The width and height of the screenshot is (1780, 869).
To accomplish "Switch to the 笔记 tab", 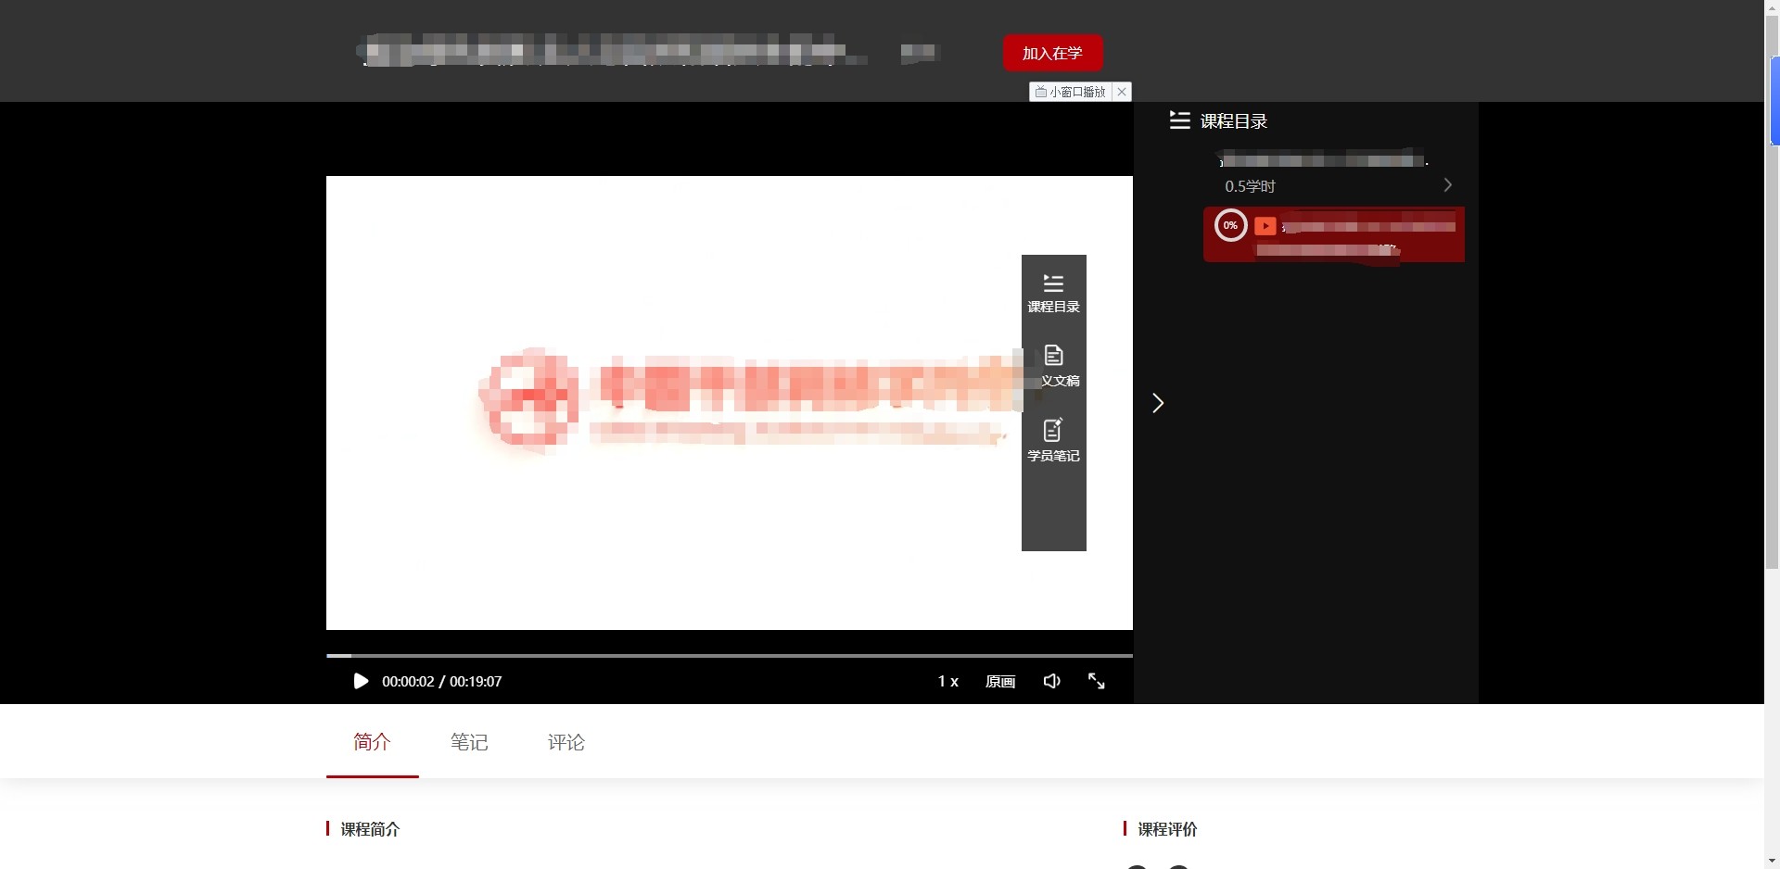I will [469, 742].
